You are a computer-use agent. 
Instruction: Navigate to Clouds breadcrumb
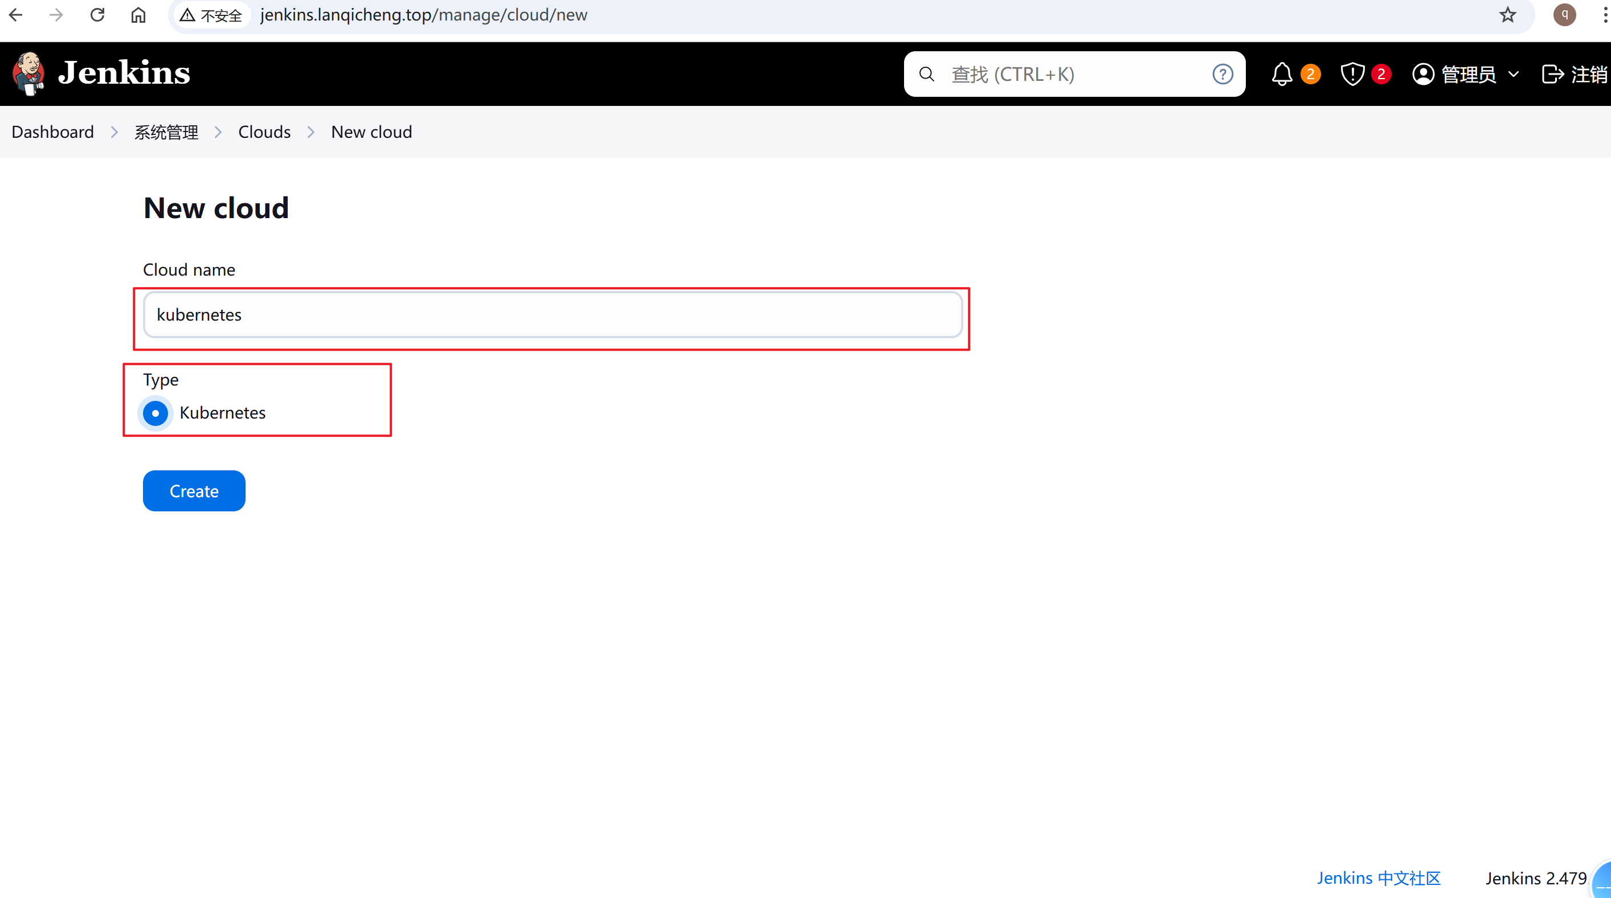tap(264, 132)
